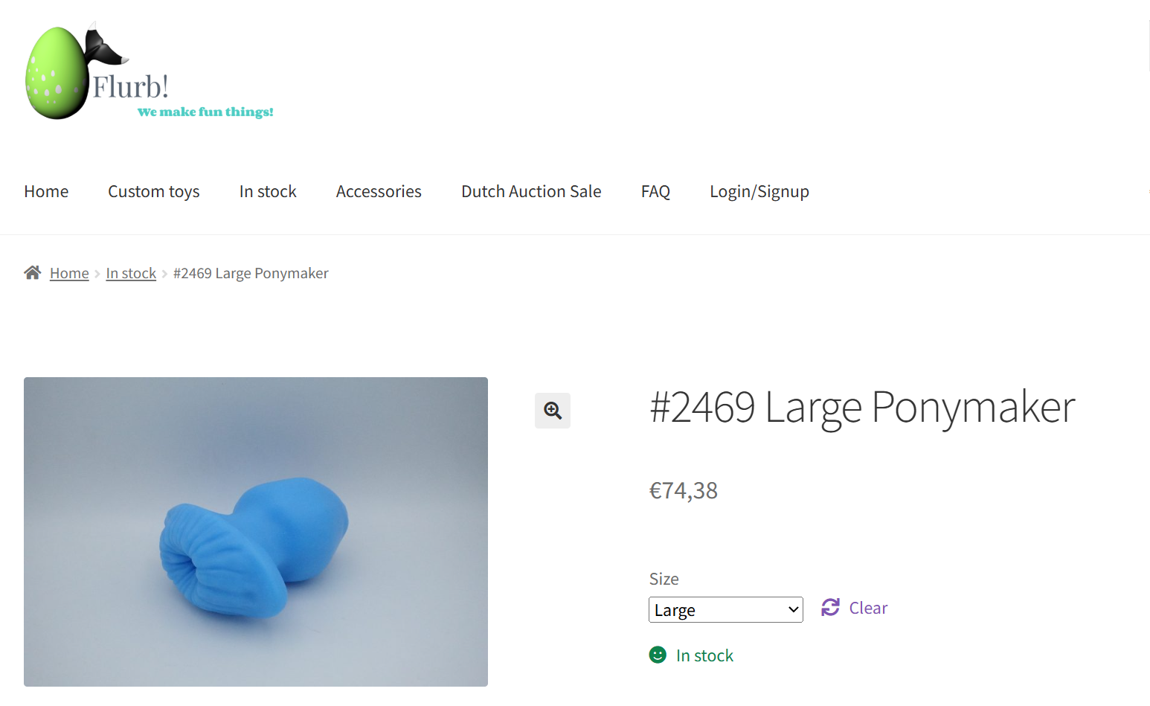Visit the Dutch Auction Sale page

click(531, 191)
